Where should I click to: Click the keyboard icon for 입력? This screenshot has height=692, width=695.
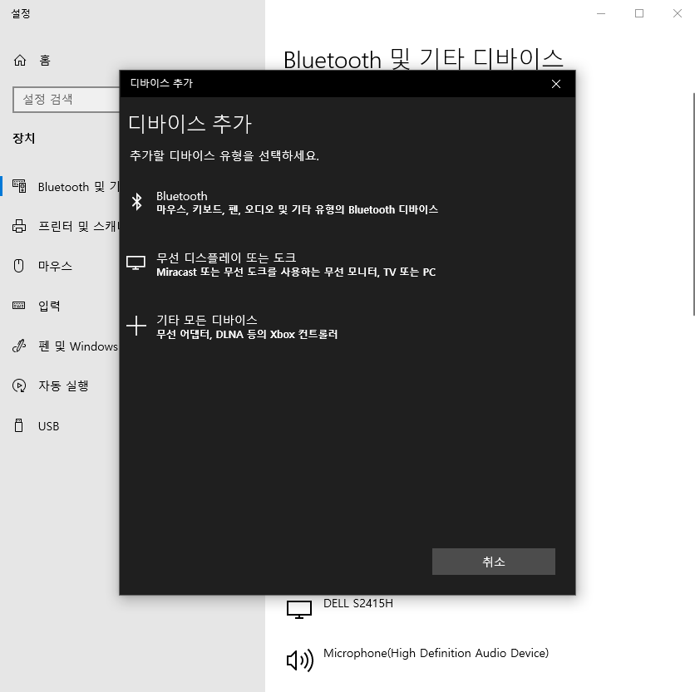[x=18, y=305]
